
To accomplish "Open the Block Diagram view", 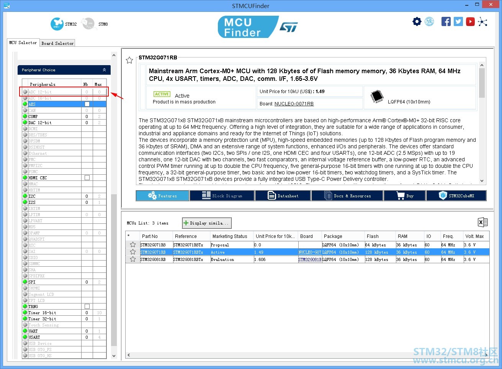I will coord(222,196).
